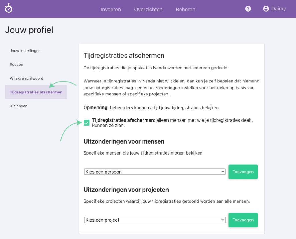The image size is (296, 239).
Task: Open the Overzichten menu
Action: point(148,9)
